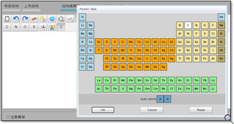
Task: Choose the yellow rectangle selection tool
Action: [x=43, y=19]
